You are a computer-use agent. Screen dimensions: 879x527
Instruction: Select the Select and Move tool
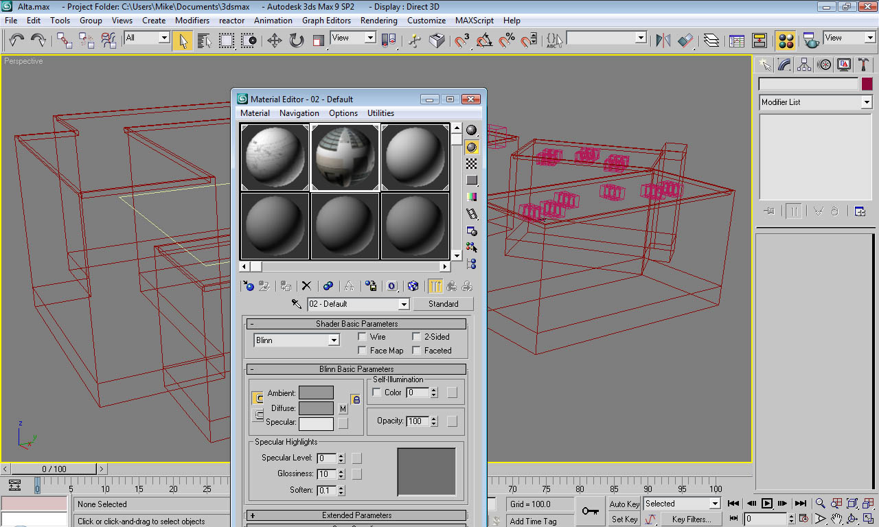click(274, 40)
